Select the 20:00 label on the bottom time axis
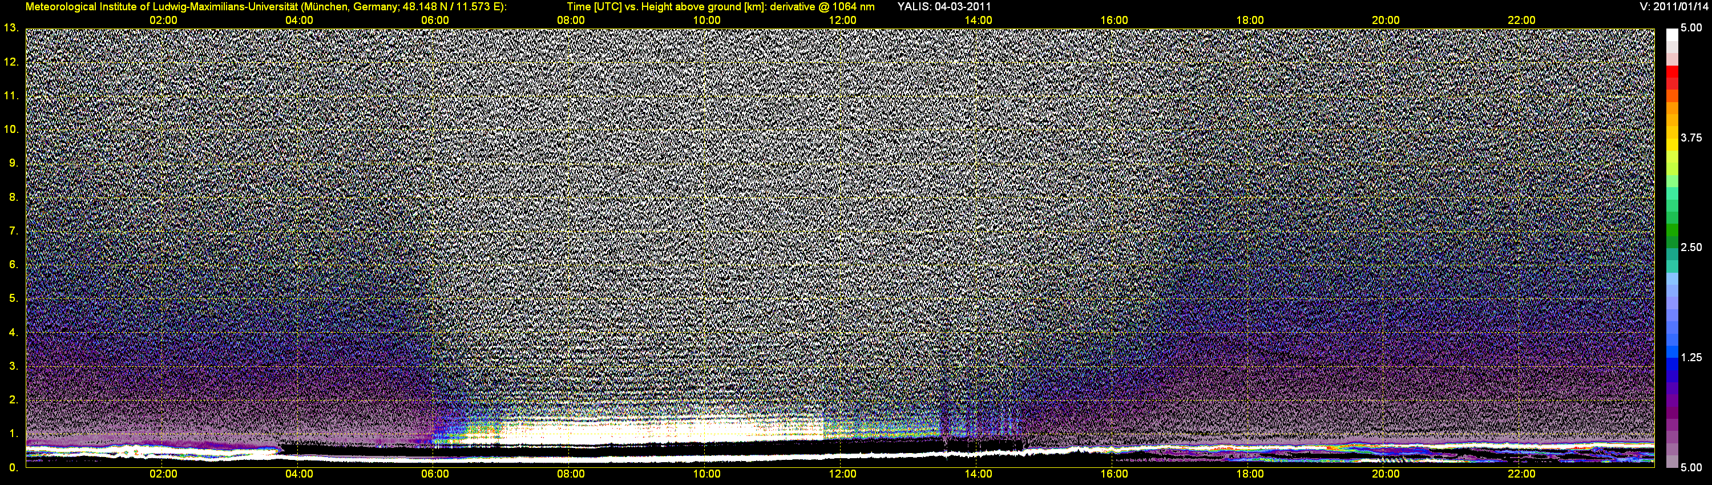The height and width of the screenshot is (485, 1712). point(1386,474)
